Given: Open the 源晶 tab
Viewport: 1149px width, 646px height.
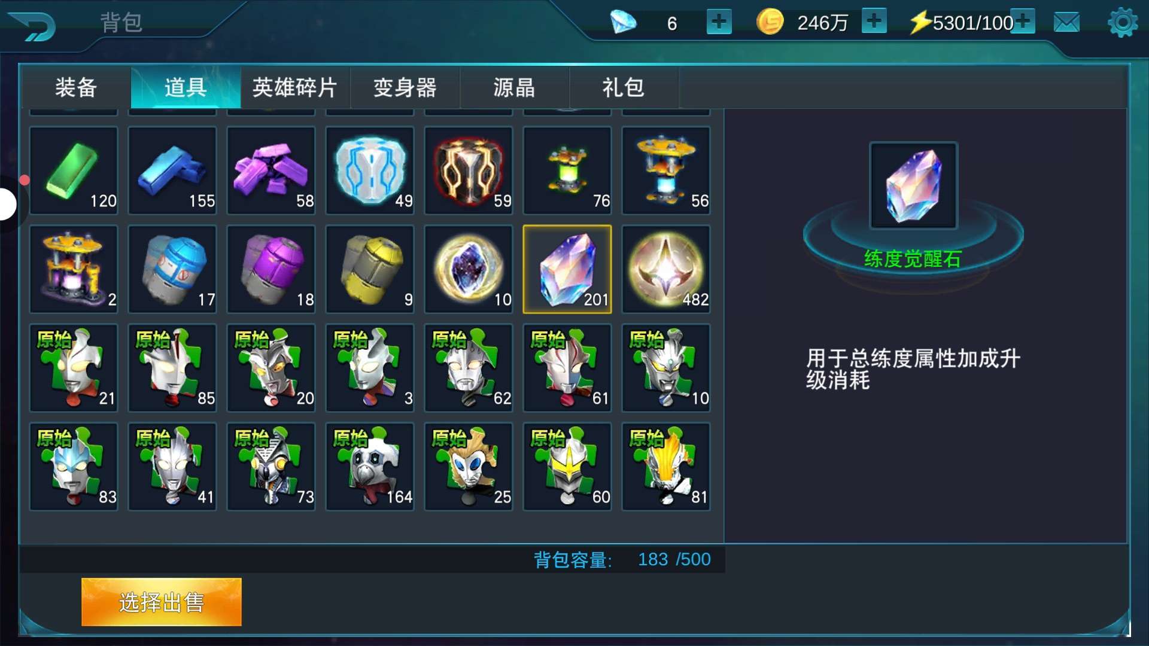Looking at the screenshot, I should click(x=514, y=87).
